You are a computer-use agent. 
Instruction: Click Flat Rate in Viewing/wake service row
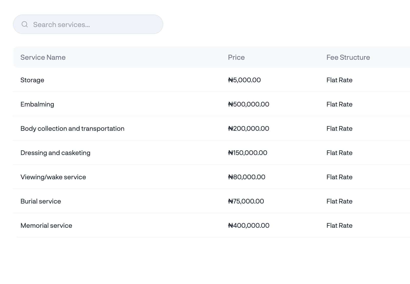[339, 177]
